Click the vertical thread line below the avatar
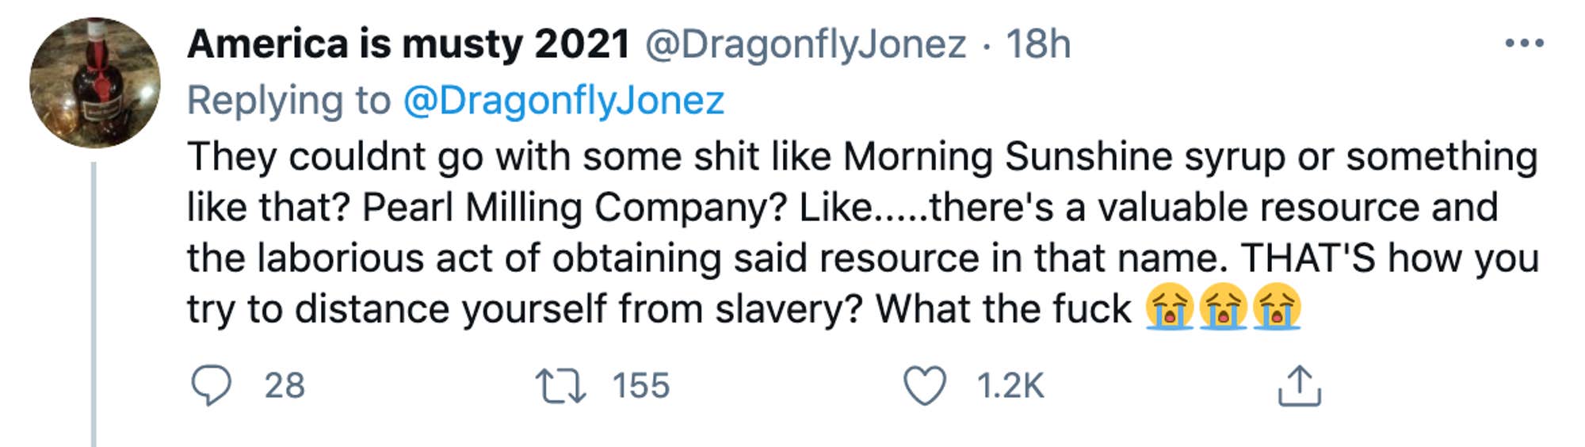Screen dimensions: 1585x447 click(94, 301)
